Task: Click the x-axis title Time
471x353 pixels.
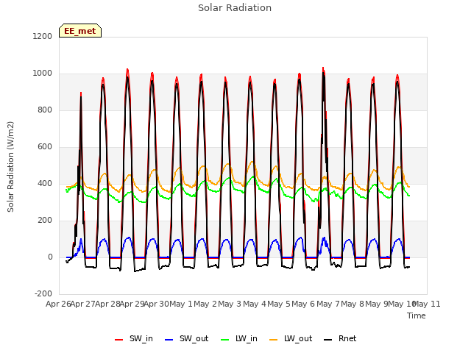Action: 417,315
